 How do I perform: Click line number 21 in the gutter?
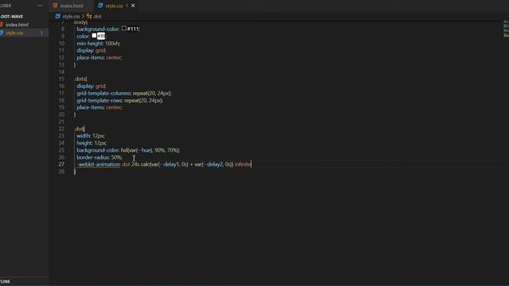coord(61,122)
